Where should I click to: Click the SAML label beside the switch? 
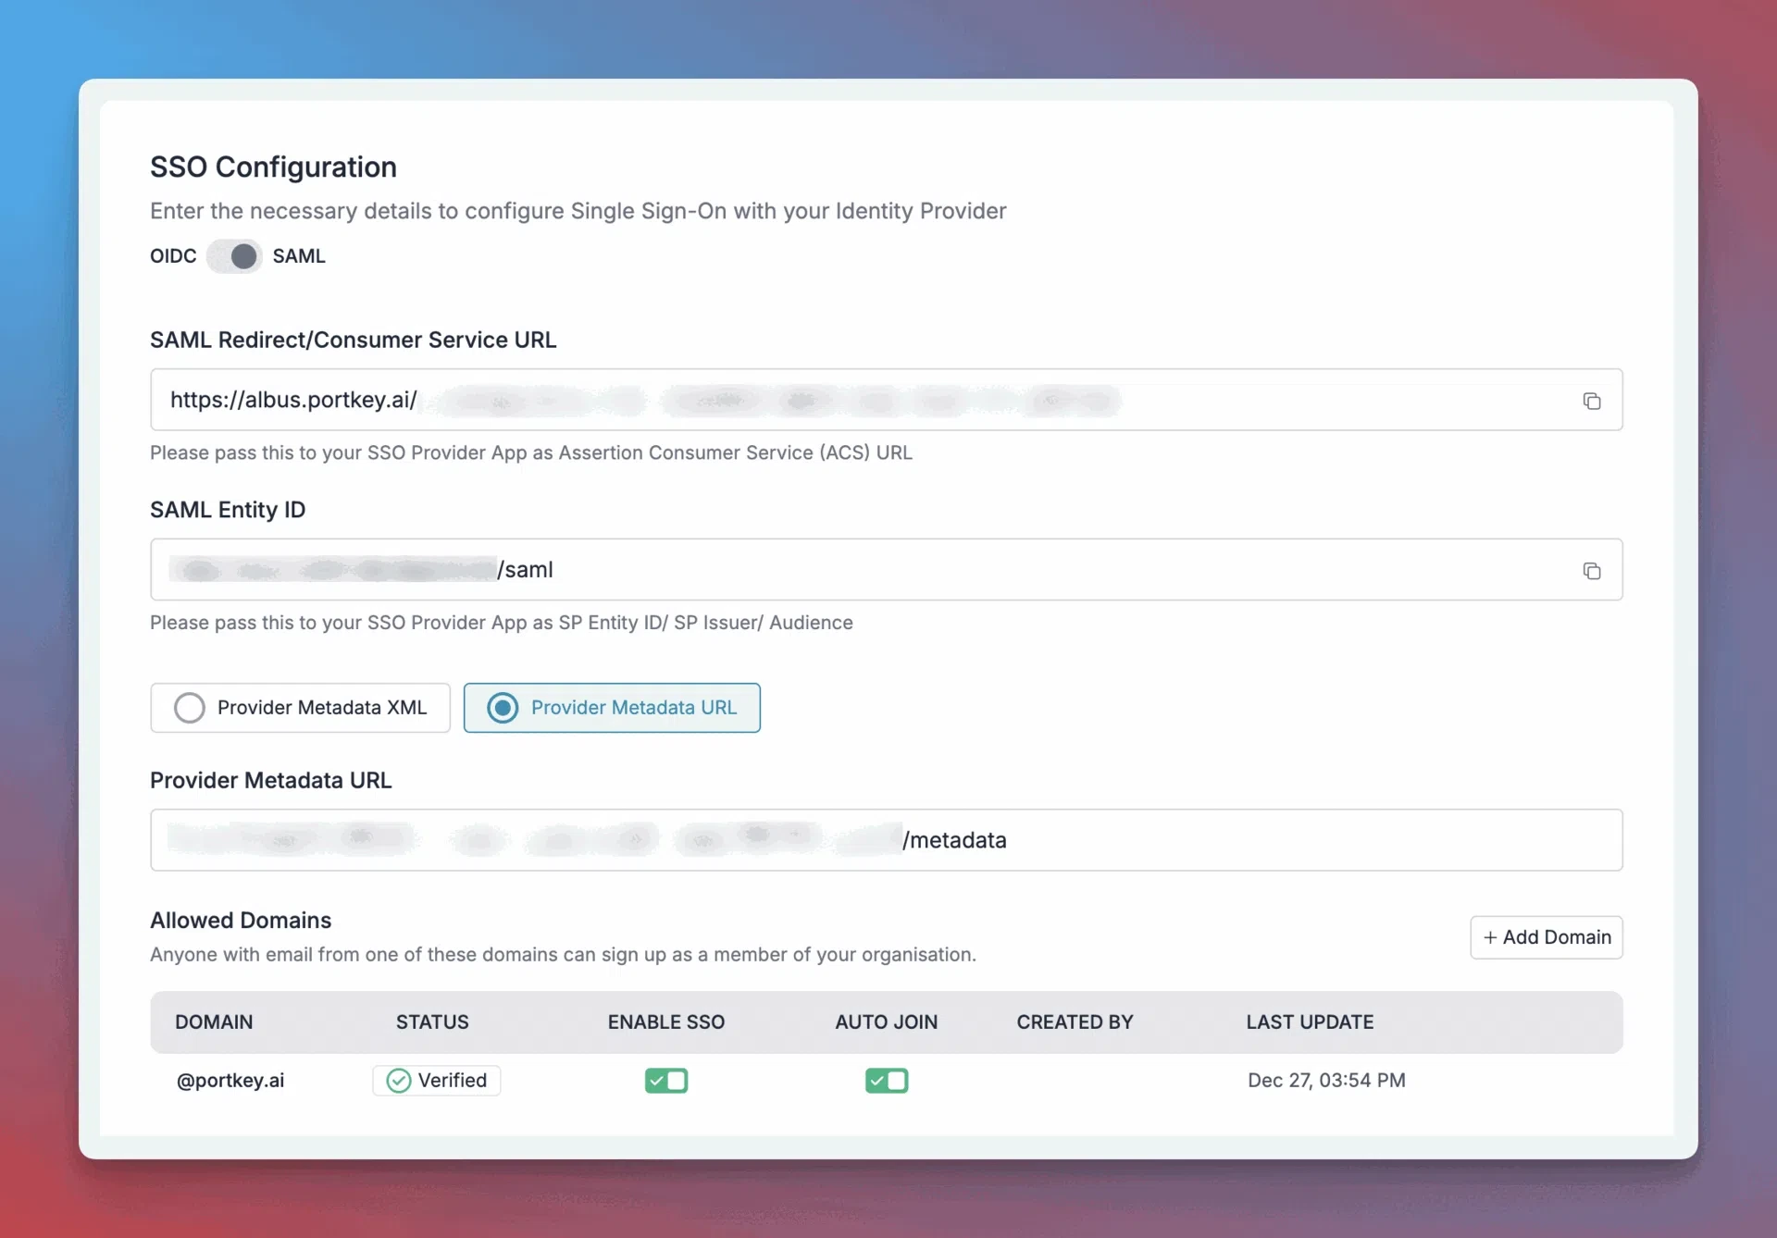pyautogui.click(x=299, y=256)
